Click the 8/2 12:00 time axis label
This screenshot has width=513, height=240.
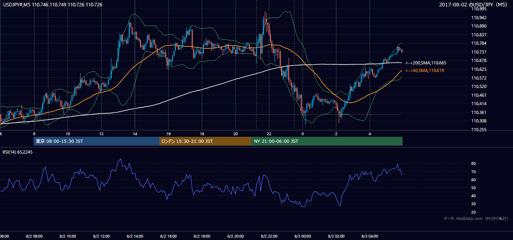point(101,236)
